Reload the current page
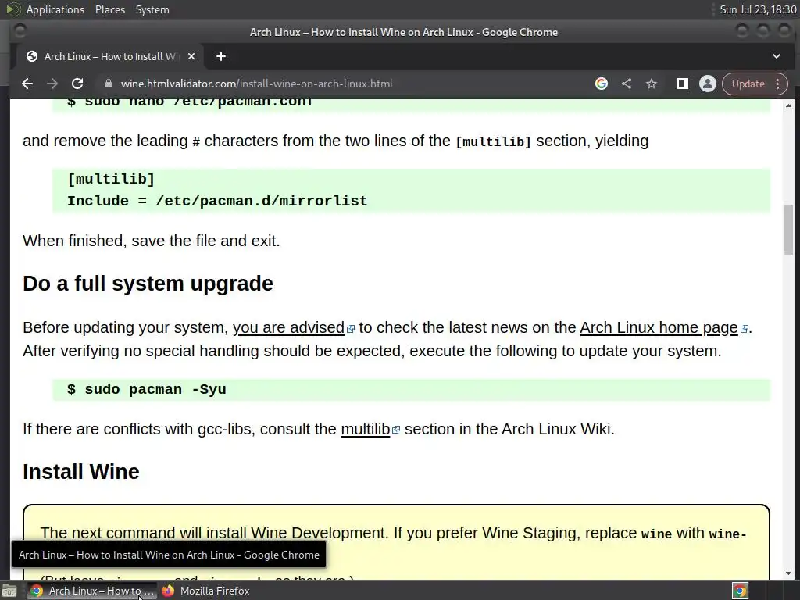 pyautogui.click(x=77, y=84)
